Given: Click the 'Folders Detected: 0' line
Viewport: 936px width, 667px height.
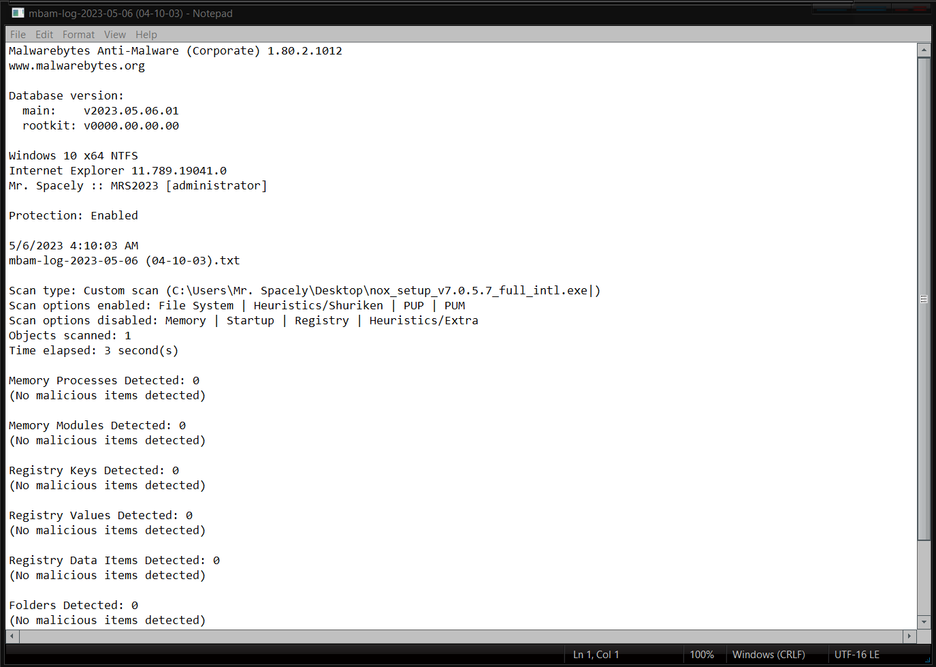Looking at the screenshot, I should point(74,606).
